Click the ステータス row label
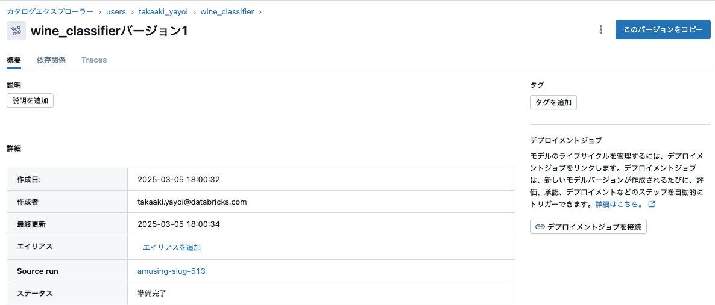The height and width of the screenshot is (305, 715). pos(34,293)
